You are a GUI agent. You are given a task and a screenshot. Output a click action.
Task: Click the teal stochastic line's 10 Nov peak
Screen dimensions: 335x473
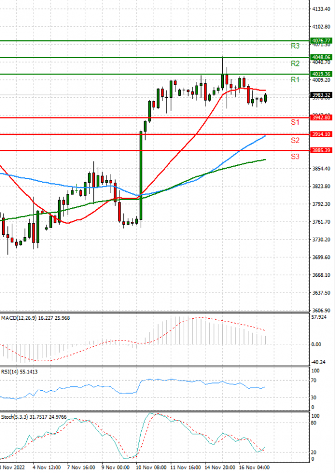(150, 413)
